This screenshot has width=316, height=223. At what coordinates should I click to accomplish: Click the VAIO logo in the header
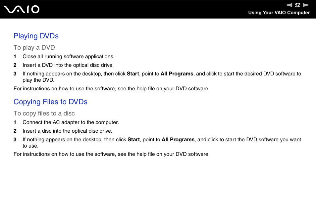[x=22, y=9]
